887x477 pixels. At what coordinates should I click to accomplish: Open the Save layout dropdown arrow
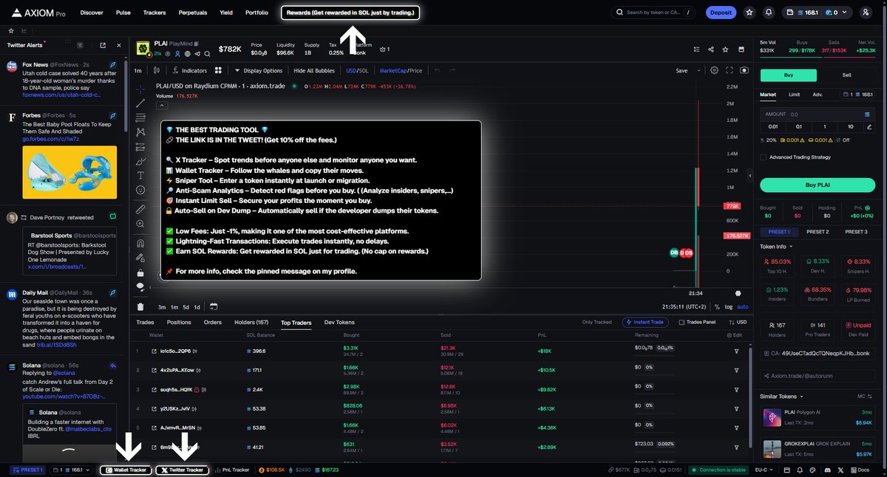tap(699, 71)
